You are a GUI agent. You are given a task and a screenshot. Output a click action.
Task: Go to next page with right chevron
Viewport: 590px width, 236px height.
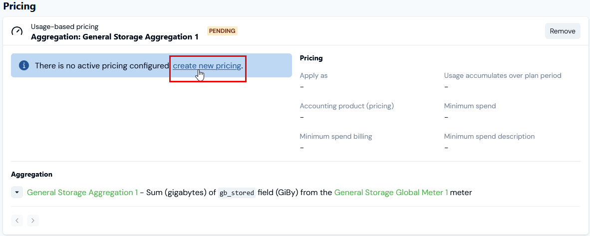33,220
